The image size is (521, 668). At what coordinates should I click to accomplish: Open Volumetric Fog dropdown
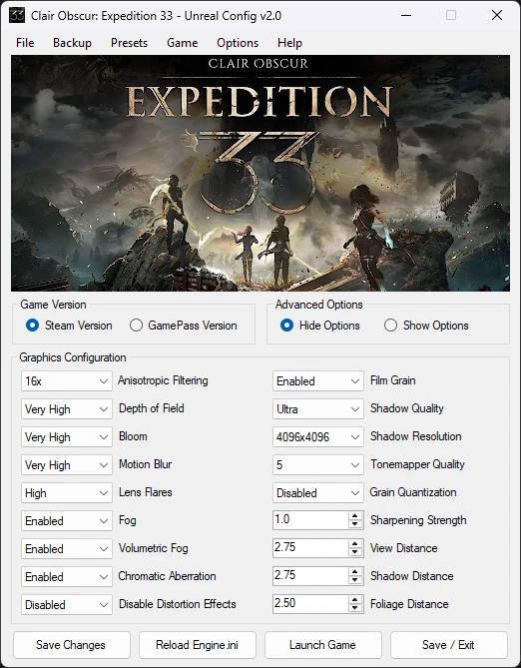tap(67, 549)
